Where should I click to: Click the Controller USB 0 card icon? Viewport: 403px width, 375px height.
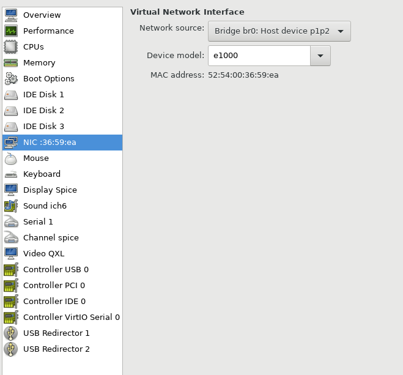pyautogui.click(x=11, y=270)
